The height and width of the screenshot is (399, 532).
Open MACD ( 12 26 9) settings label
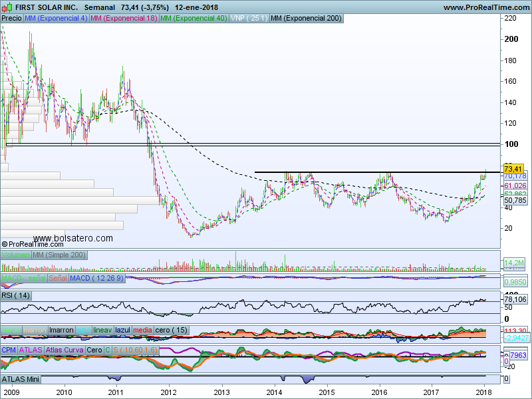pos(96,278)
